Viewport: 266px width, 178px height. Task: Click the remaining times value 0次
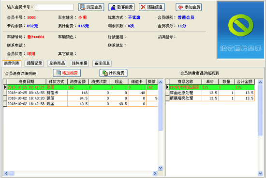131,26
